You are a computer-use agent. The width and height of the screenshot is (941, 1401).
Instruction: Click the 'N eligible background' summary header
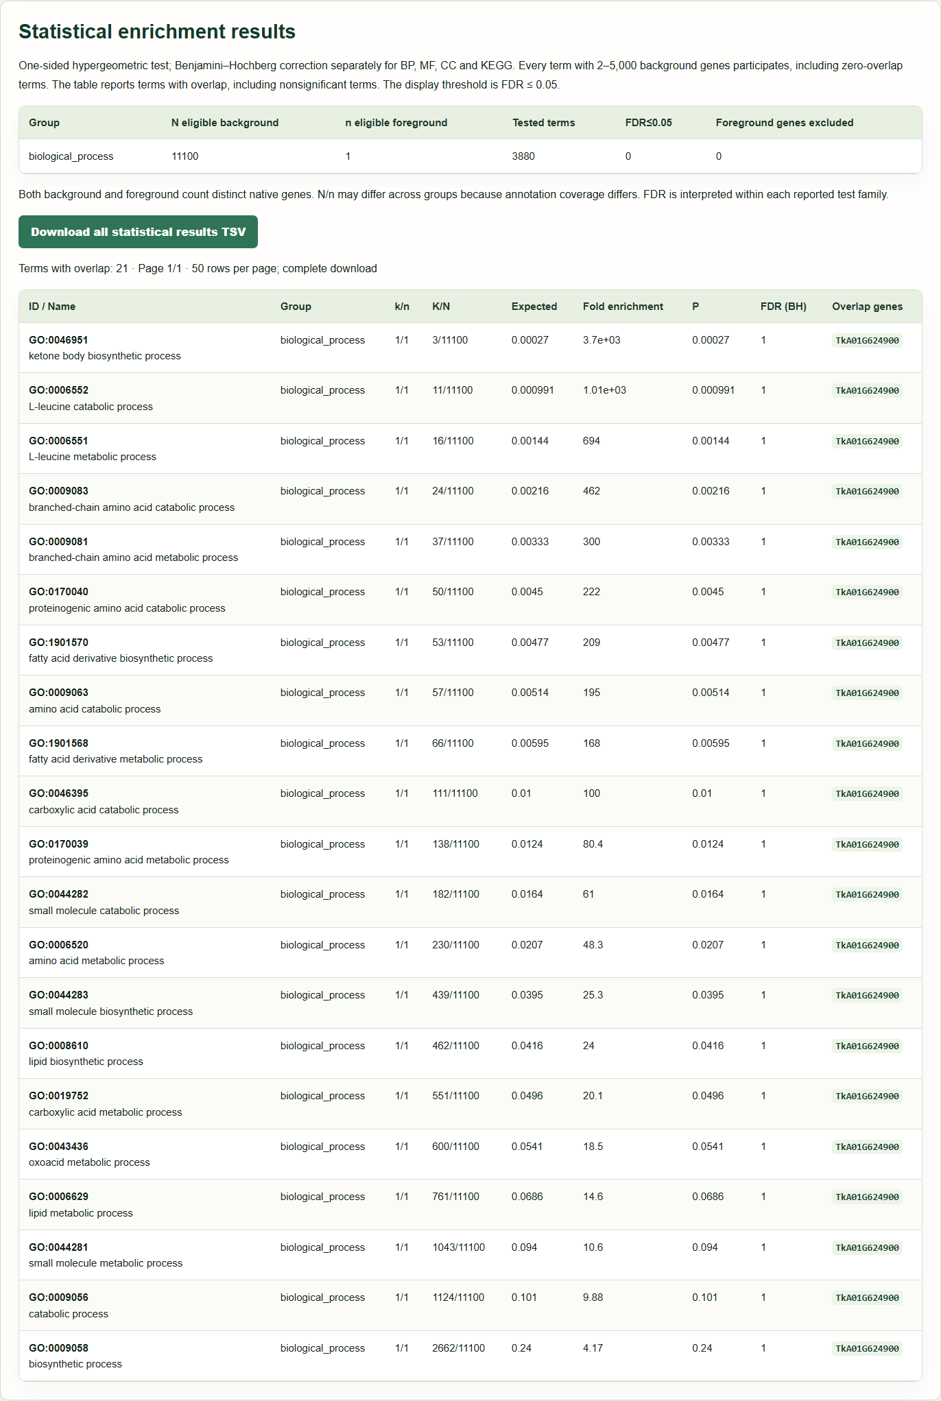225,123
